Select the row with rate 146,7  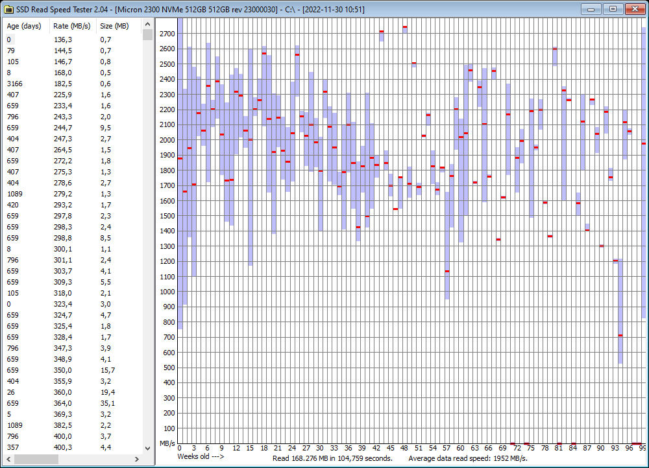[73, 62]
